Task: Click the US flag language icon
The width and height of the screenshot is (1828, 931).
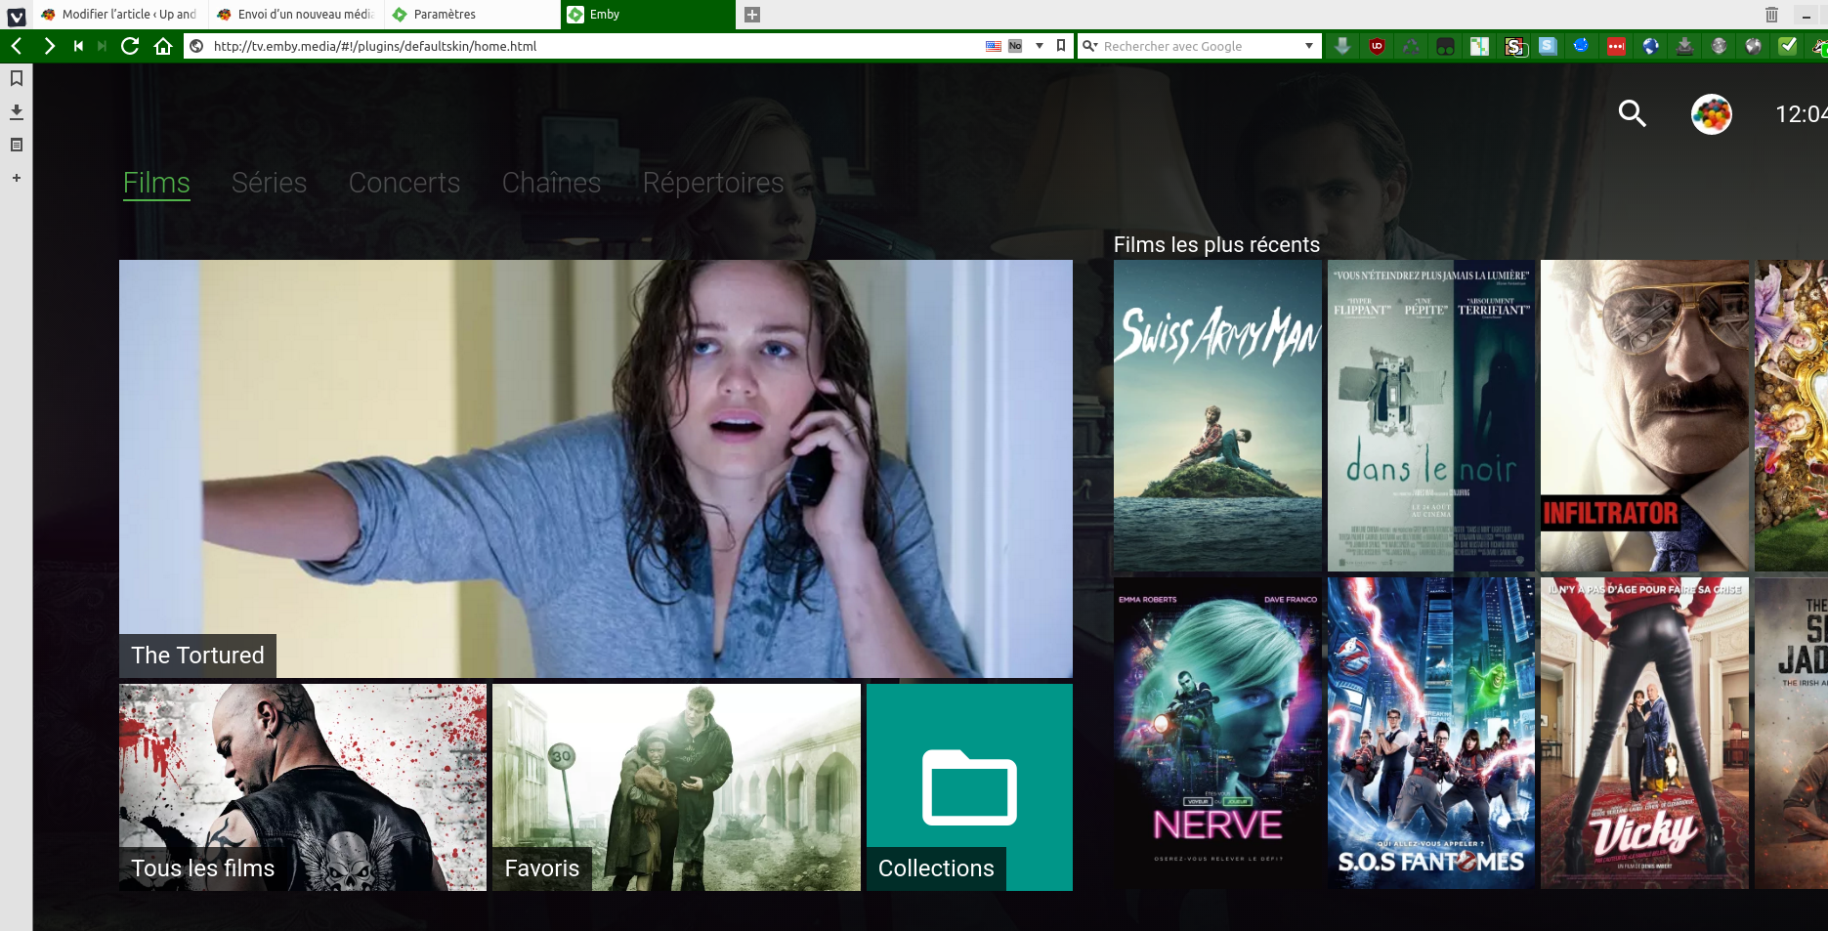Action: (x=994, y=46)
